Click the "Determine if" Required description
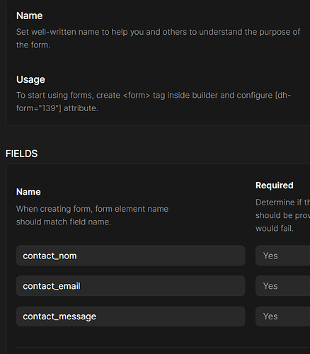This screenshot has height=354, width=310. (282, 202)
